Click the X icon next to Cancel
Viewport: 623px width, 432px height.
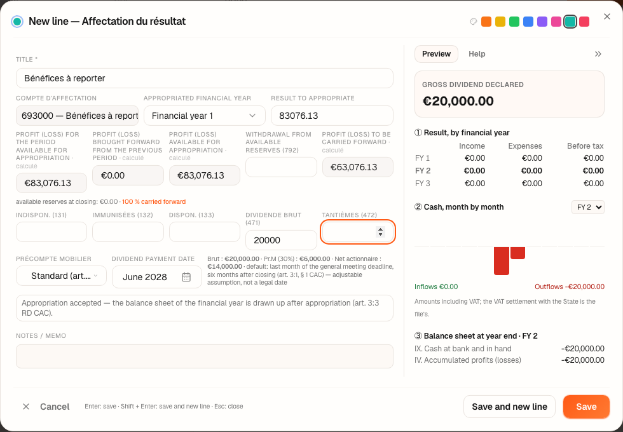(26, 407)
